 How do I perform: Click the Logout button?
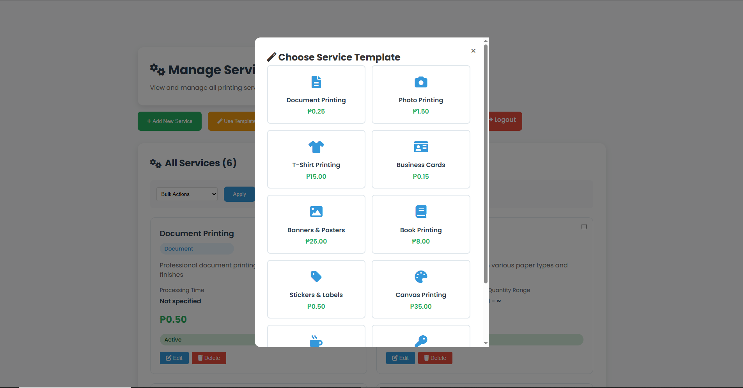click(x=505, y=120)
